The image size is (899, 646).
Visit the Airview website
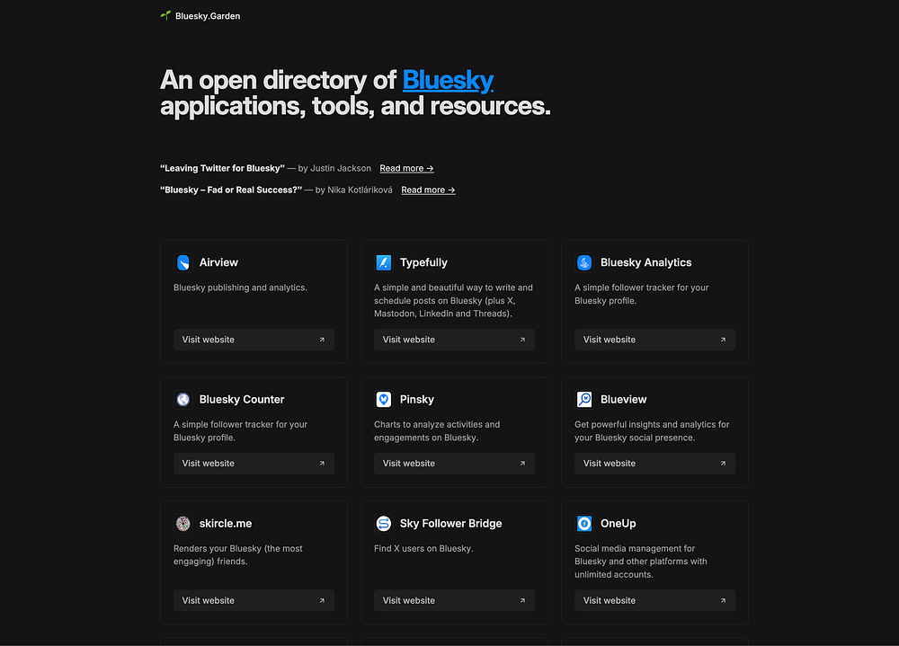click(x=254, y=340)
